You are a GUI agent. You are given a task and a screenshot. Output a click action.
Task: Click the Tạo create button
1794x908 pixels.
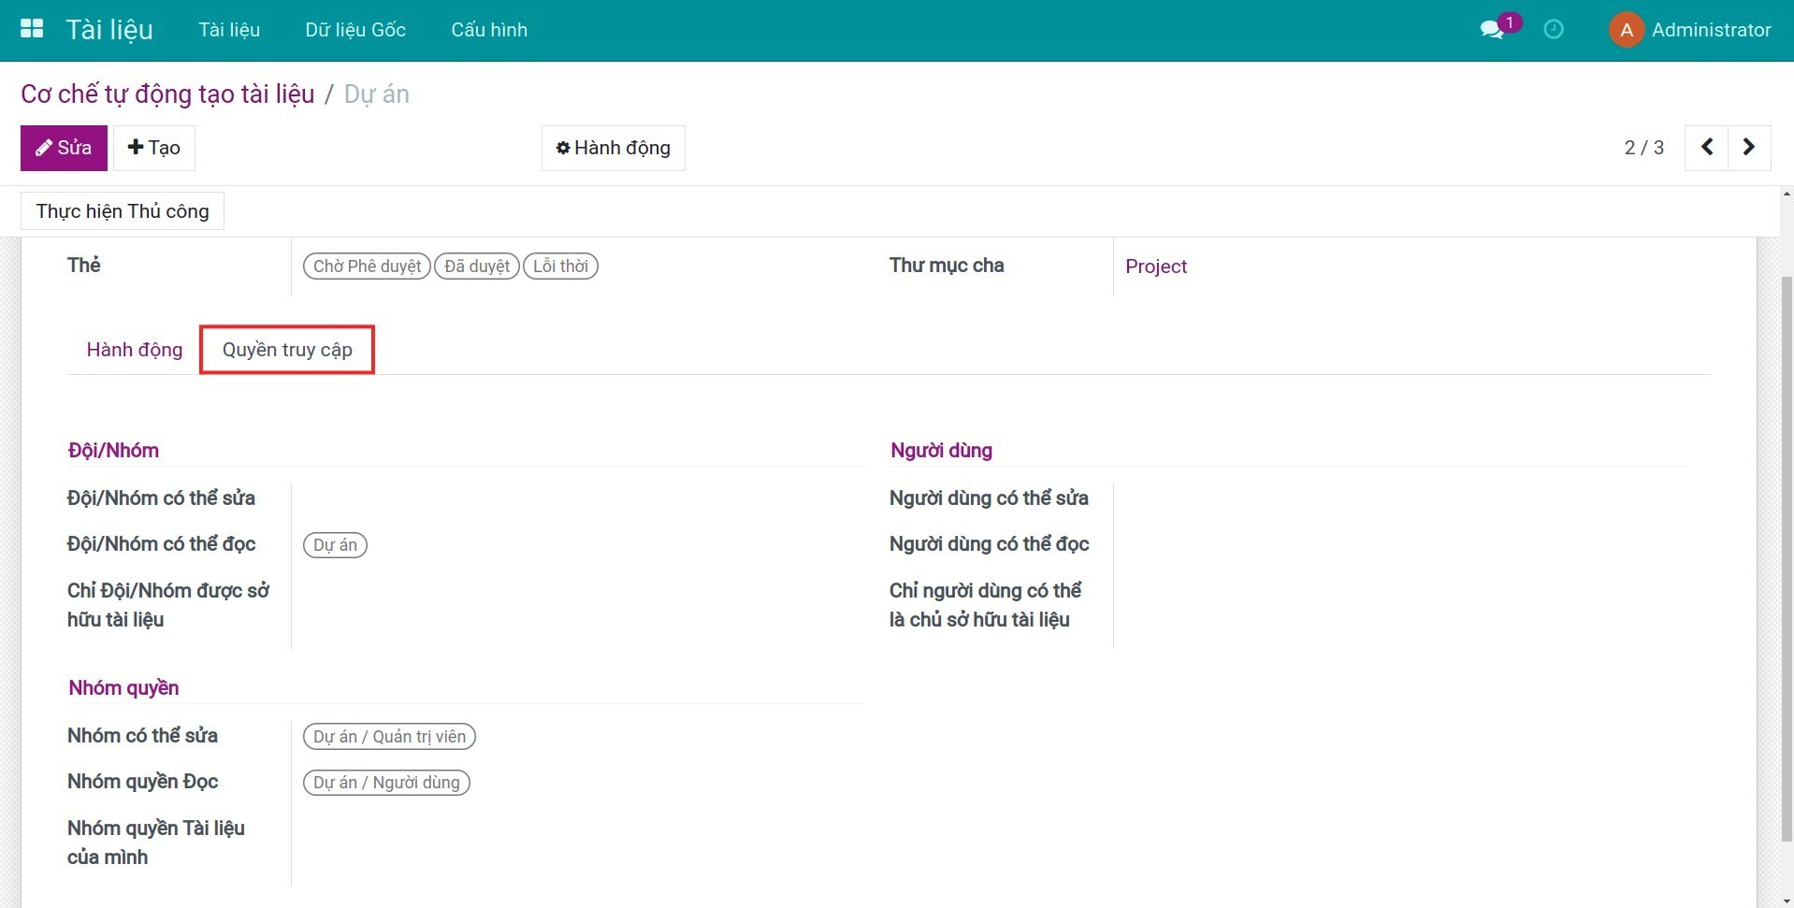click(x=154, y=148)
